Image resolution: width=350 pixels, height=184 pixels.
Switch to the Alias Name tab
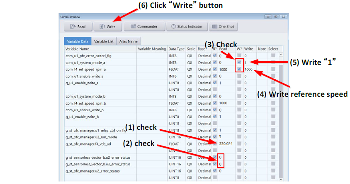point(128,41)
